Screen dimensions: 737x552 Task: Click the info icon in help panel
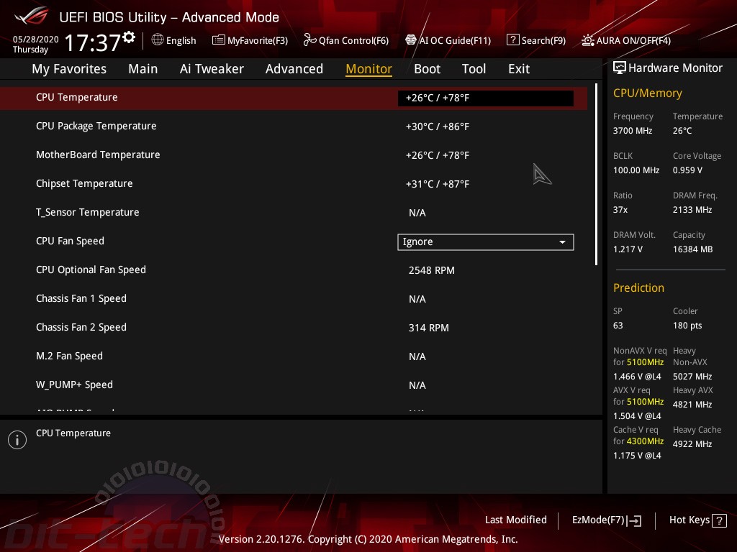(x=17, y=440)
